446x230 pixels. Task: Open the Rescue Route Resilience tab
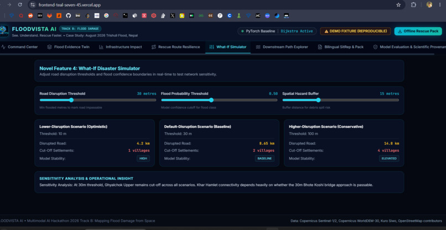tap(176, 47)
